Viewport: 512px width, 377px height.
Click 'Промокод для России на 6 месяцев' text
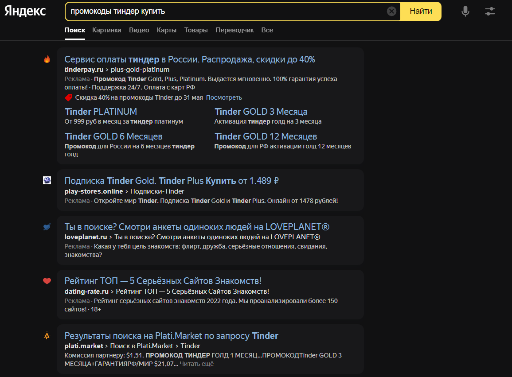tap(129, 150)
